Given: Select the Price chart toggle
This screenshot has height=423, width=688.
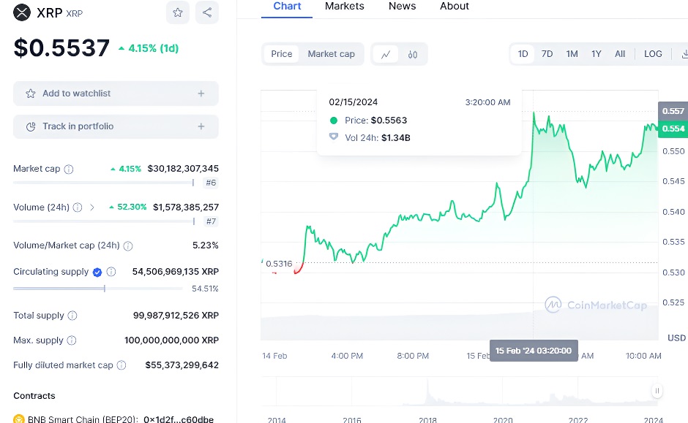Looking at the screenshot, I should [x=281, y=54].
